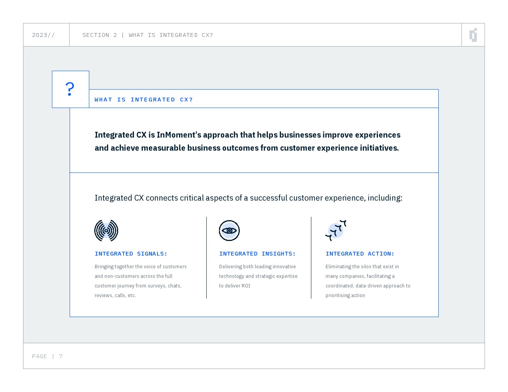Click the paragraph about eliminating silos
The image size is (508, 392).
[x=368, y=281]
